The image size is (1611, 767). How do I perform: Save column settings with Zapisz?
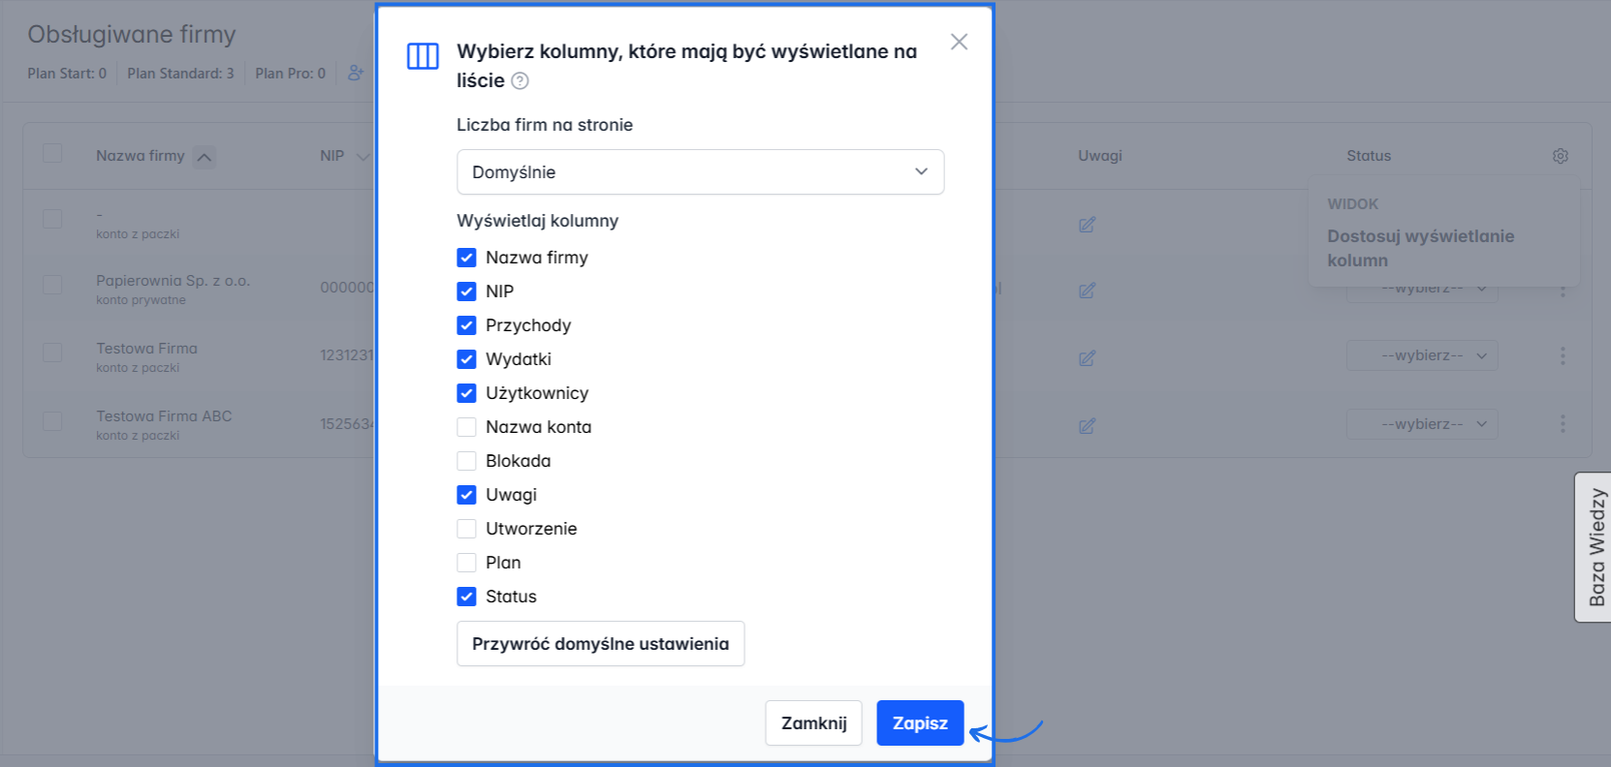(920, 723)
